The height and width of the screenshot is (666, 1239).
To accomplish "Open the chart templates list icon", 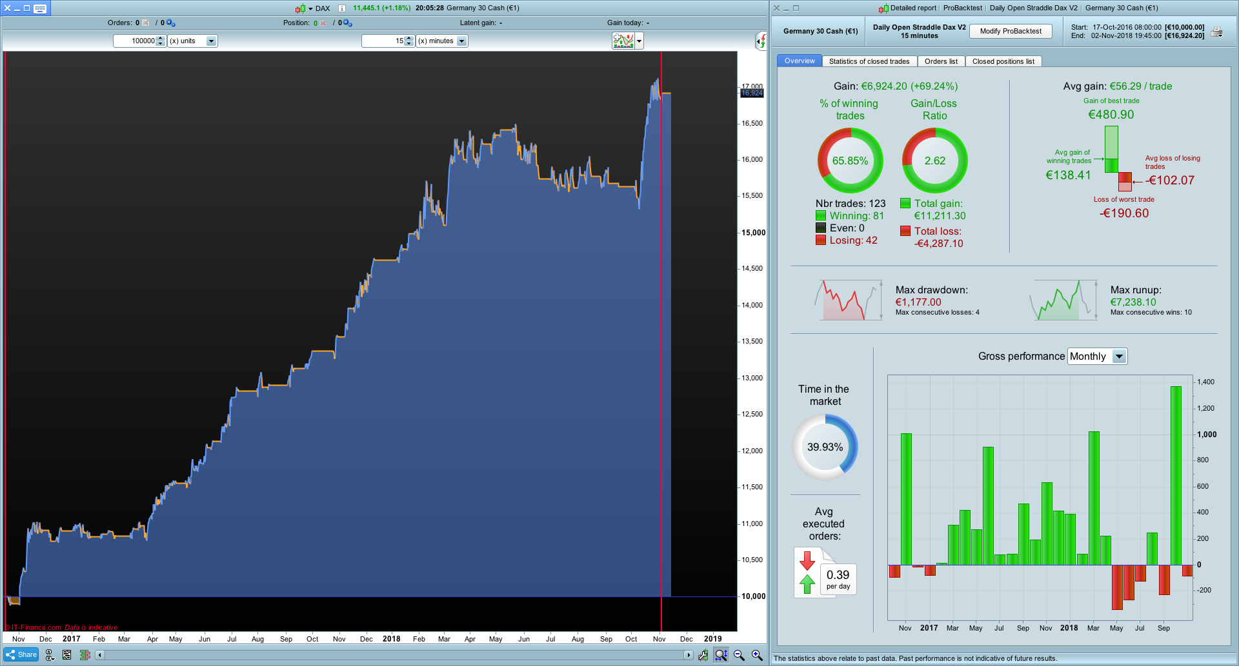I will tap(67, 655).
